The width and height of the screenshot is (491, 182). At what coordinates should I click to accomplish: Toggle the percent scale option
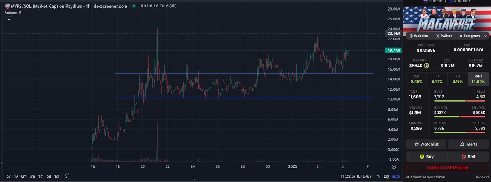point(378,176)
